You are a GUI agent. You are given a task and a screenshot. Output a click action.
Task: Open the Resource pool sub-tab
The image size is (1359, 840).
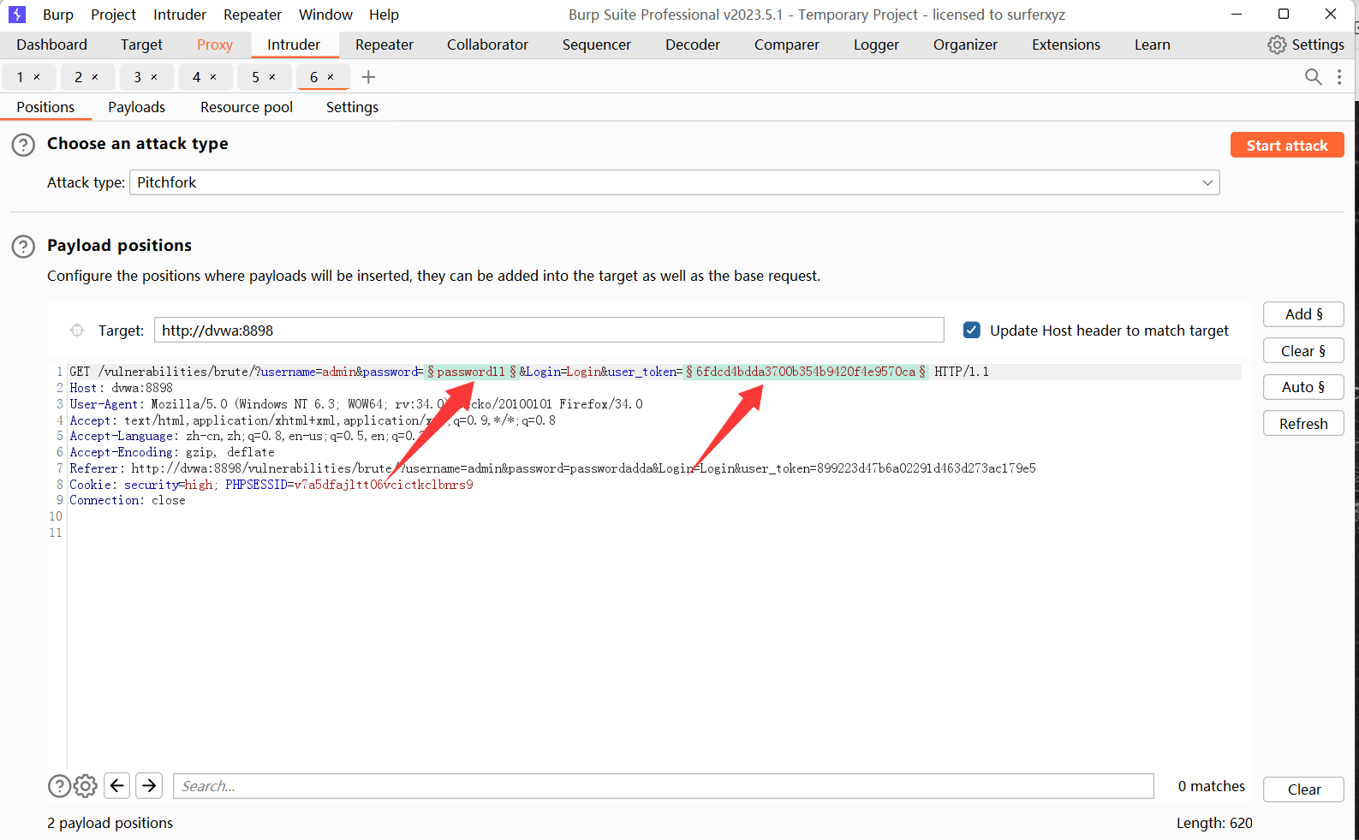coord(247,107)
